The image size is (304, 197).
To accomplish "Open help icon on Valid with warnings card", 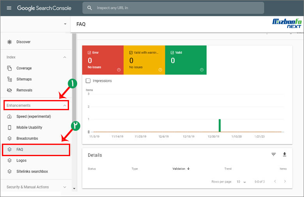I will [160, 70].
